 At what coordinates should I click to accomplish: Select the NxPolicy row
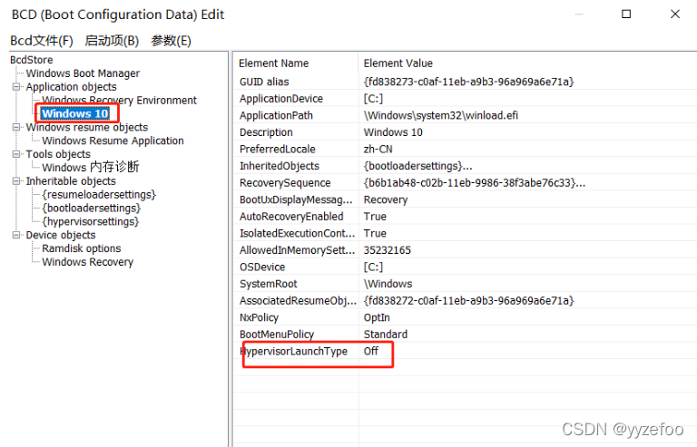tap(466, 318)
